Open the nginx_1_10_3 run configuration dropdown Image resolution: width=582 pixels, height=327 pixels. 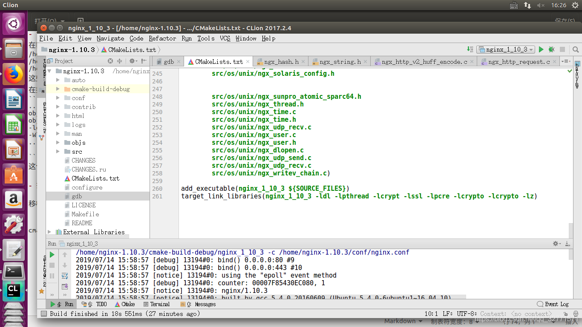coord(506,49)
